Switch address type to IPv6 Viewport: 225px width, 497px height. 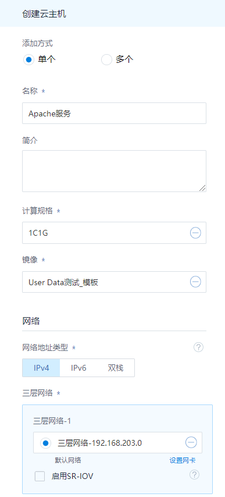click(x=78, y=368)
